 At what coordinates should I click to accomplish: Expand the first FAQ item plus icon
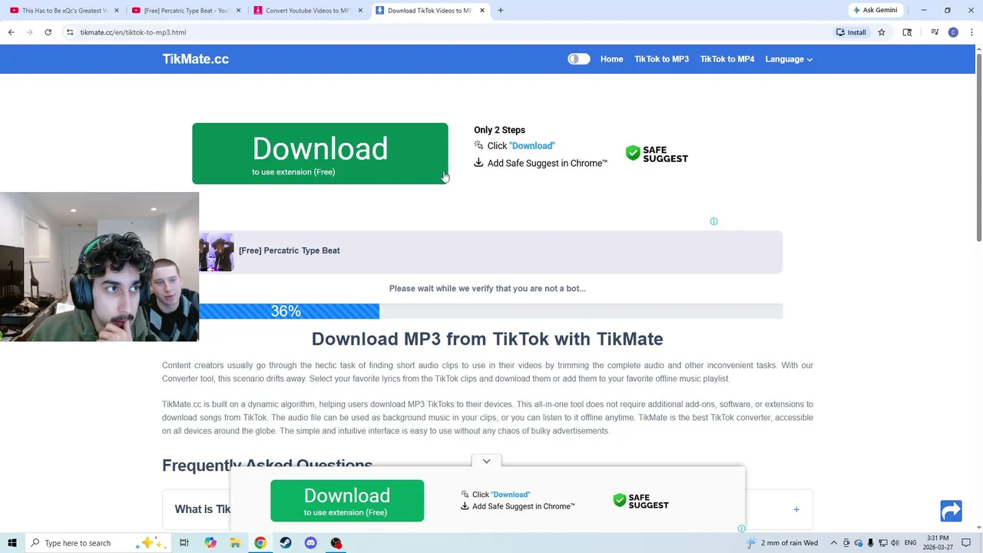coord(796,509)
